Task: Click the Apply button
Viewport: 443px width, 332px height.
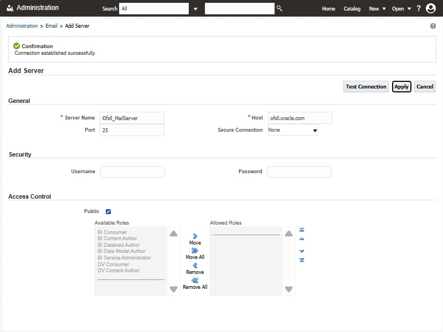Action: (x=401, y=87)
